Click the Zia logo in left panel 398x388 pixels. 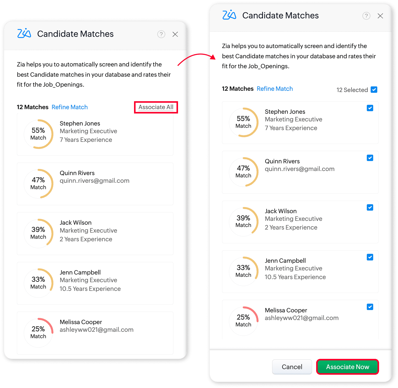point(24,33)
